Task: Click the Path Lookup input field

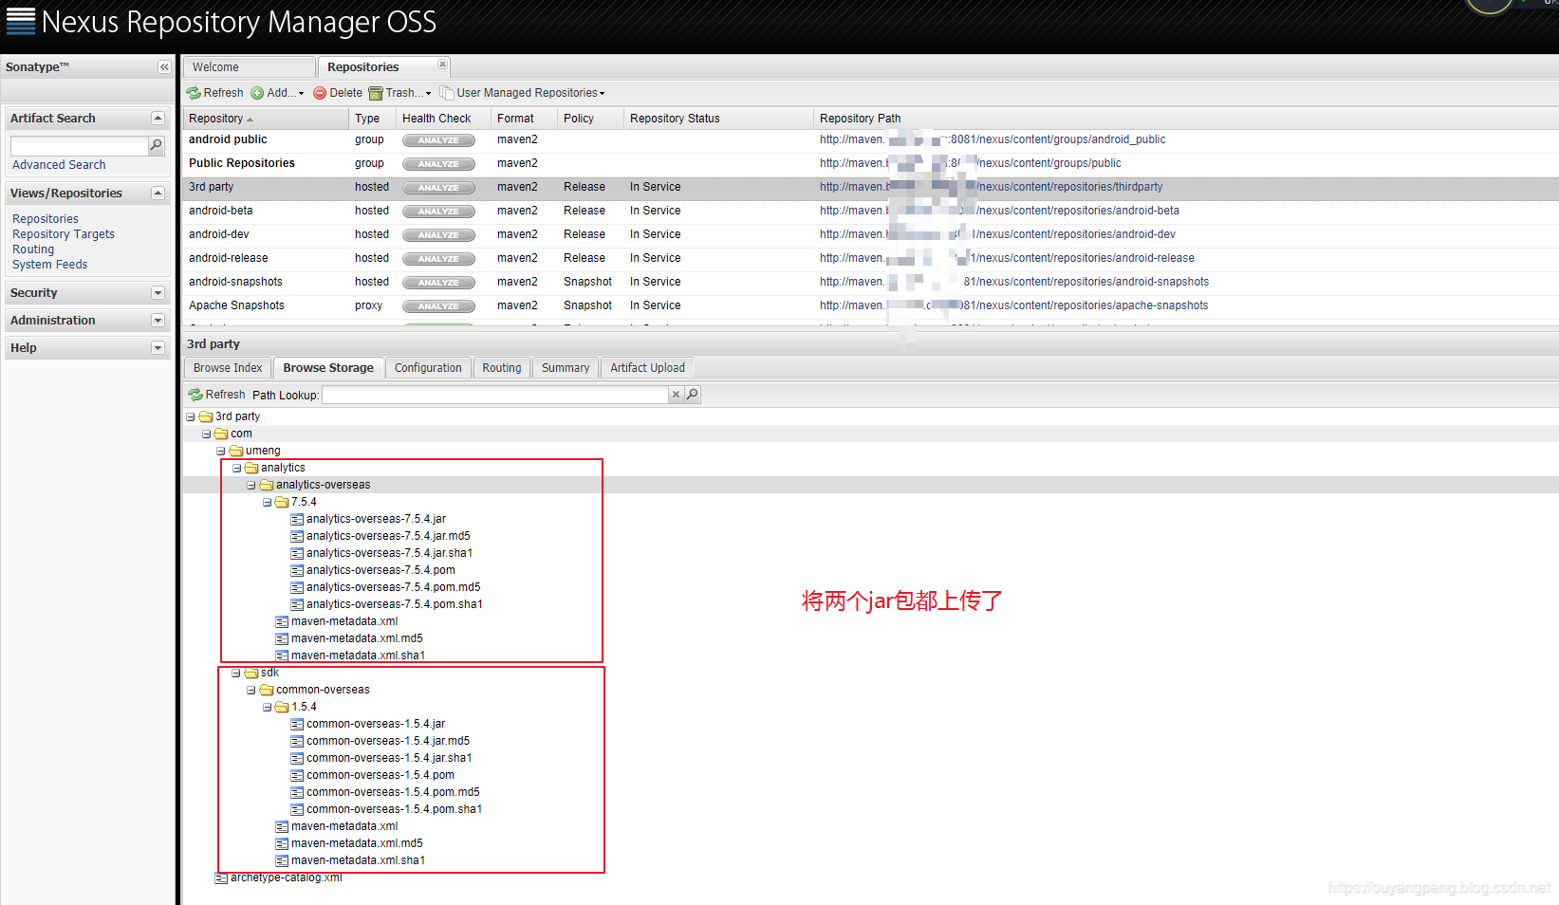Action: point(495,395)
